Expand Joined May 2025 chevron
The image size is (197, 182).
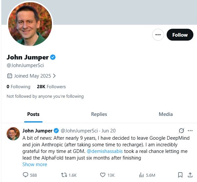pos(54,76)
